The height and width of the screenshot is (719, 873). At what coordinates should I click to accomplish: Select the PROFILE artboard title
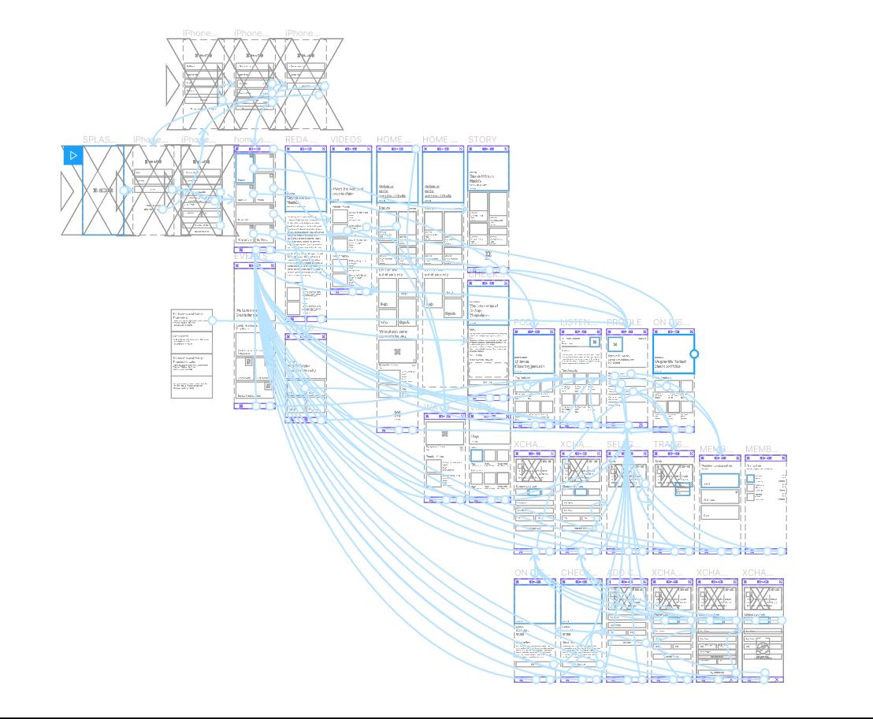click(624, 322)
